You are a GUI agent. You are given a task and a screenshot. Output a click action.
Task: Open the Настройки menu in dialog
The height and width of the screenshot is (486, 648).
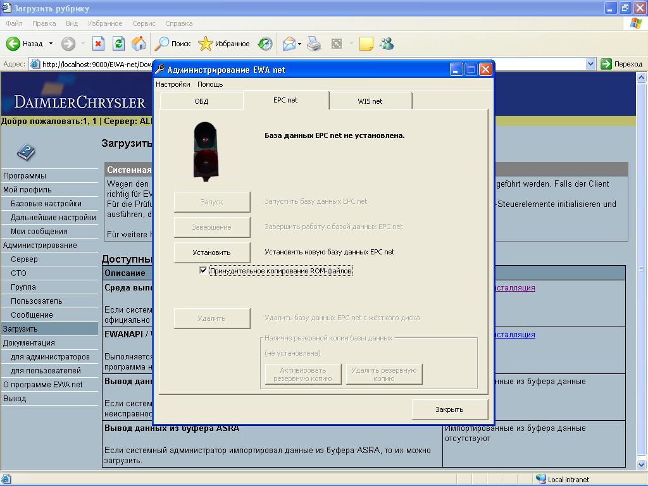pos(173,84)
